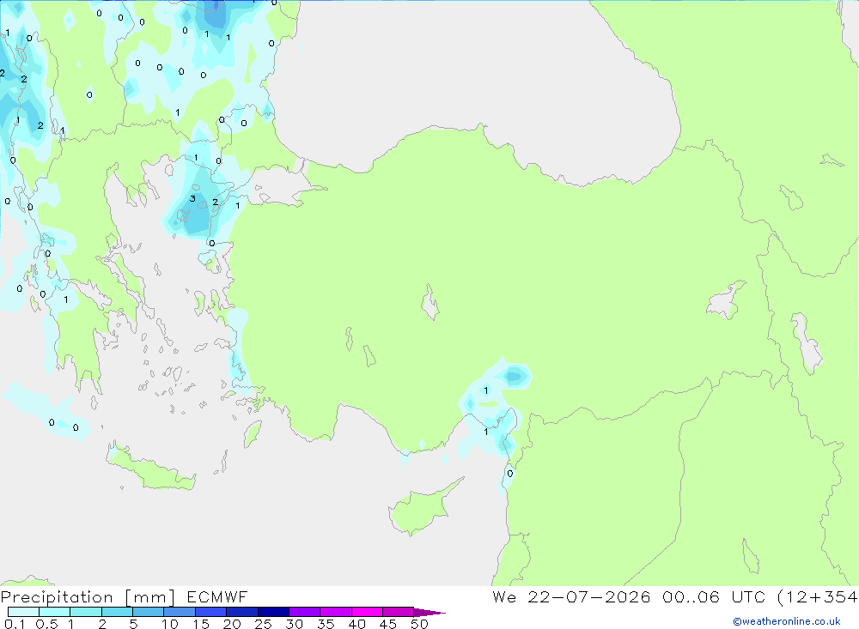Click the legend label '15'

(x=201, y=624)
